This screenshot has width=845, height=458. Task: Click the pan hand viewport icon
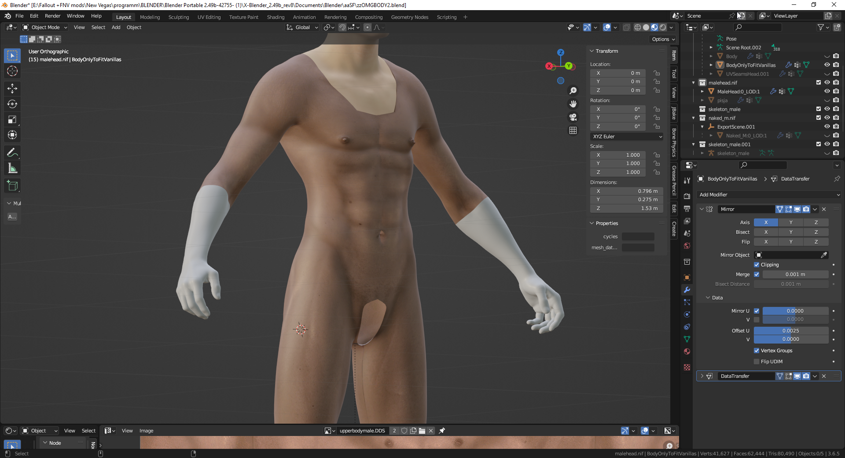pos(573,104)
